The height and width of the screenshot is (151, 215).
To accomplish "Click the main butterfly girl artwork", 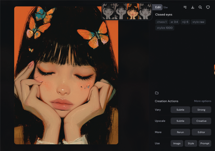I will (66, 75).
